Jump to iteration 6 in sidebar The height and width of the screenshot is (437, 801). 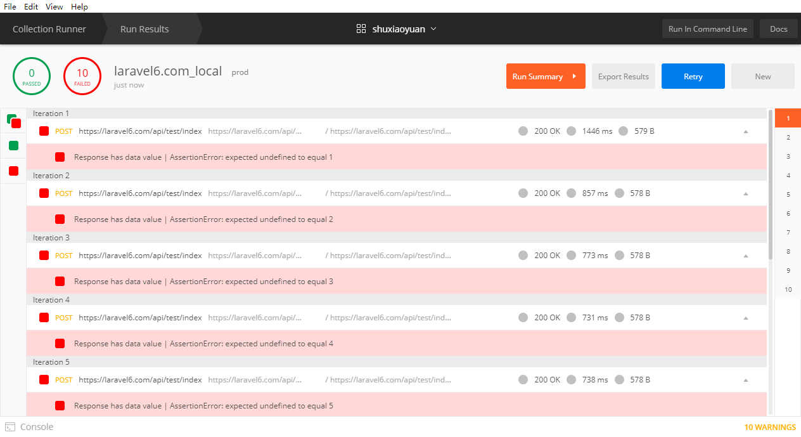tap(788, 213)
